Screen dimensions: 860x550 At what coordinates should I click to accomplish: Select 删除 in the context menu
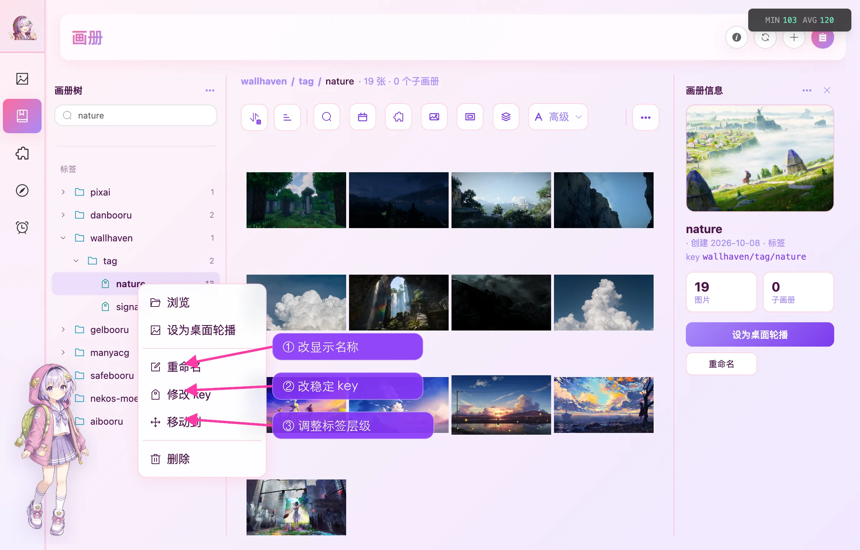(202, 459)
